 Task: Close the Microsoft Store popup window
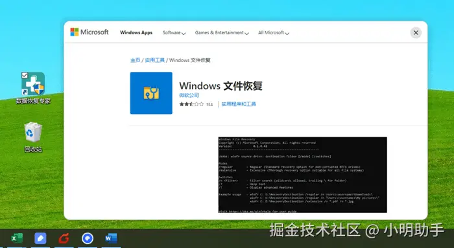point(416,32)
